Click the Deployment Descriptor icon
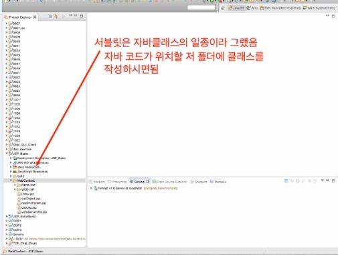 15,158
